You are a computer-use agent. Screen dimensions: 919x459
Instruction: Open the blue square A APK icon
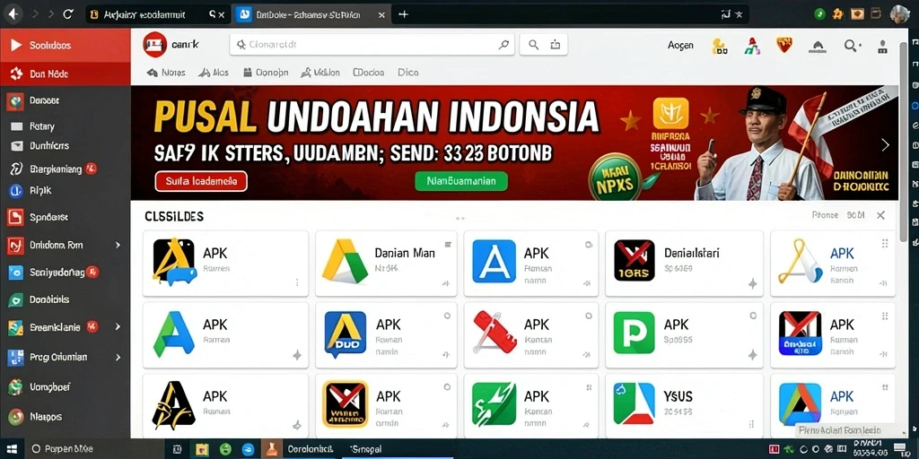pyautogui.click(x=495, y=261)
